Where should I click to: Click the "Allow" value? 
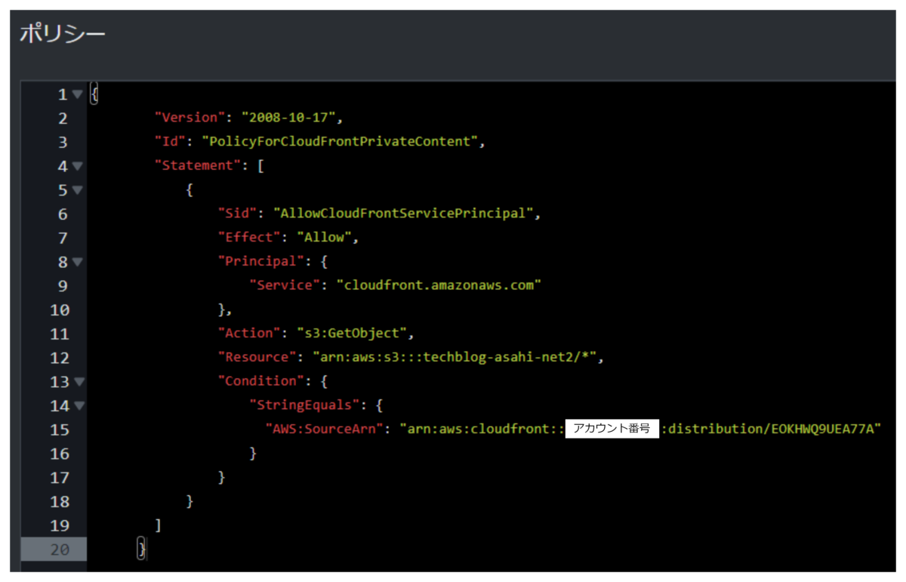click(x=324, y=237)
